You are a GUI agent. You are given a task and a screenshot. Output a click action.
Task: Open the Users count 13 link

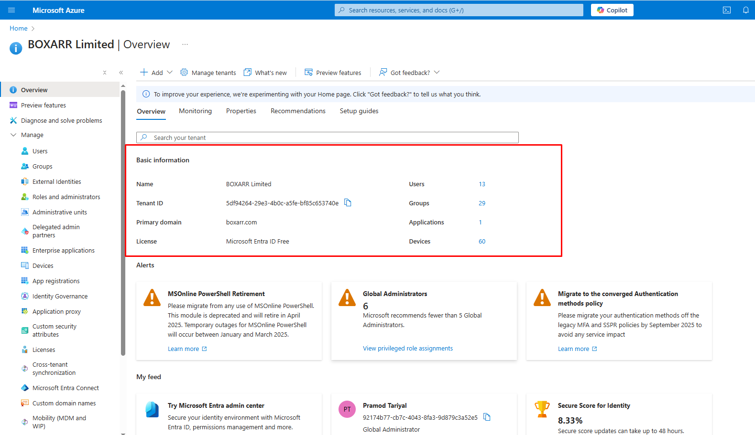[x=482, y=184]
